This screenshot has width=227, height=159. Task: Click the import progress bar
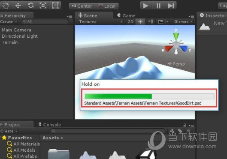tap(149, 96)
